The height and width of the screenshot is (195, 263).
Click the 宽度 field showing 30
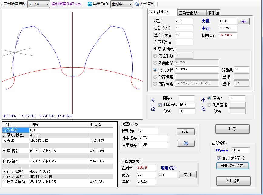click(x=146, y=175)
